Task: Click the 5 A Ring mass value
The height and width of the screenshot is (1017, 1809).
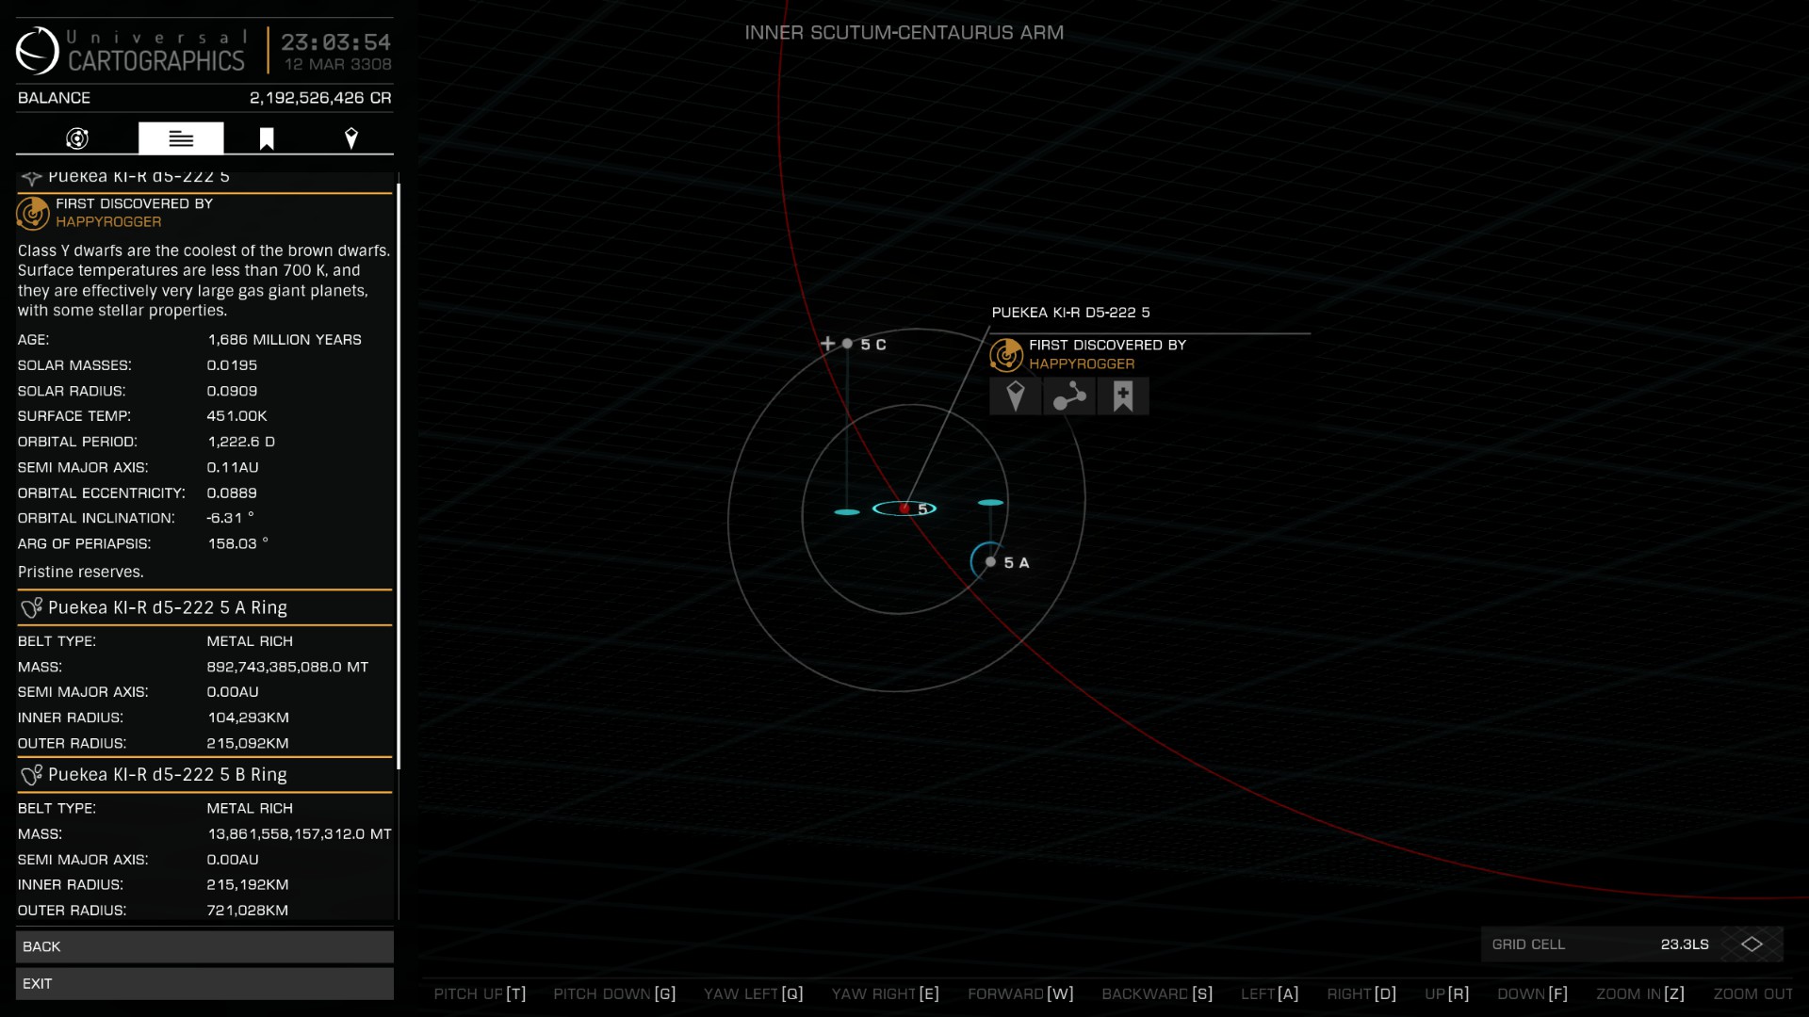Action: coord(287,667)
